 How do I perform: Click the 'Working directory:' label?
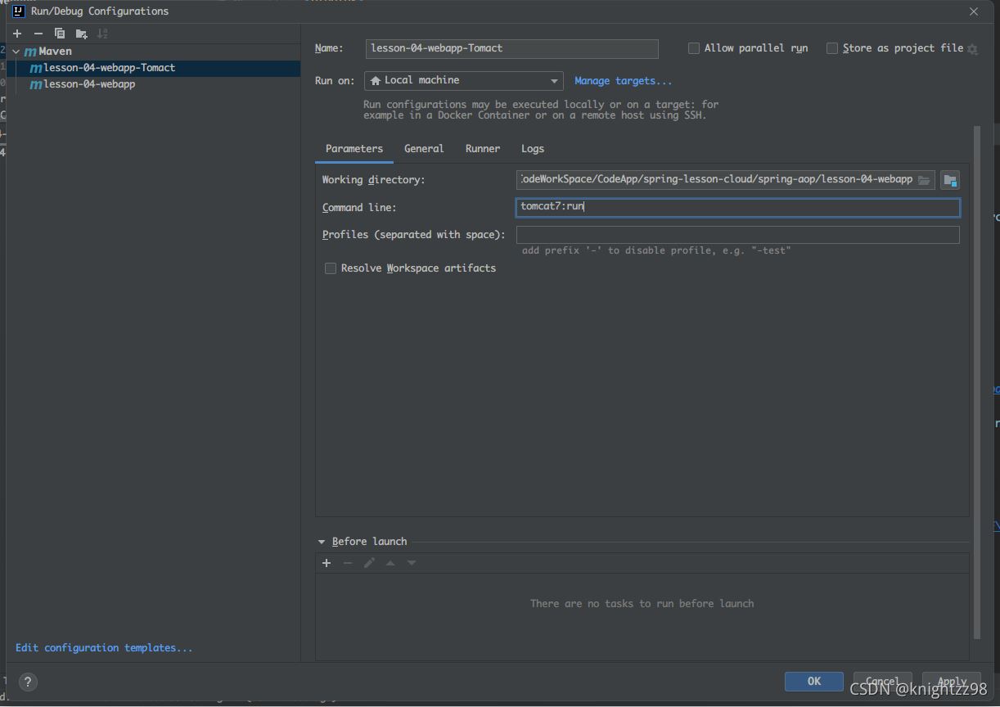pos(373,180)
